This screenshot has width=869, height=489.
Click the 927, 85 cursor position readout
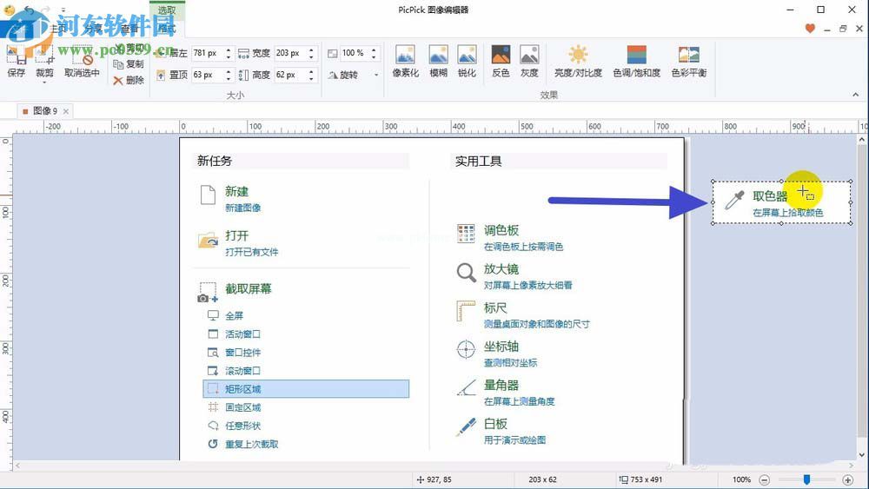coord(434,479)
